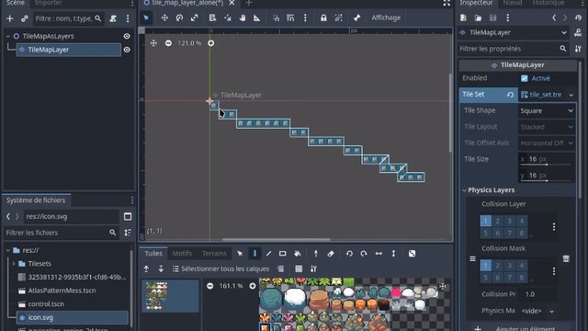Image resolution: width=588 pixels, height=331 pixels.
Task: Expand the Tilesets folder
Action: click(14, 264)
